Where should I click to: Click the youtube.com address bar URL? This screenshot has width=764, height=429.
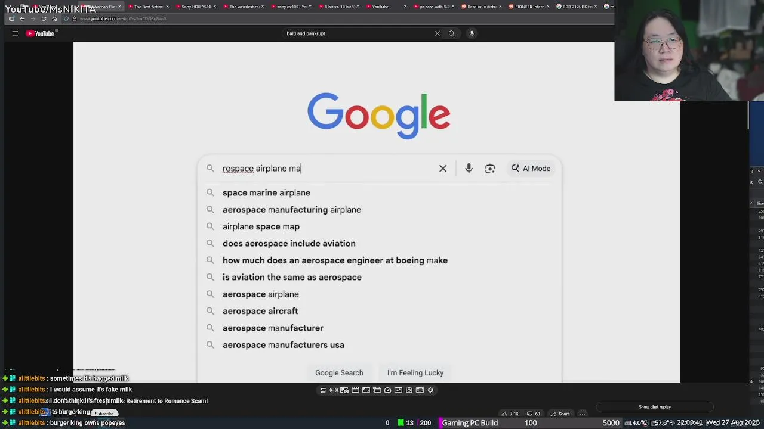[123, 18]
